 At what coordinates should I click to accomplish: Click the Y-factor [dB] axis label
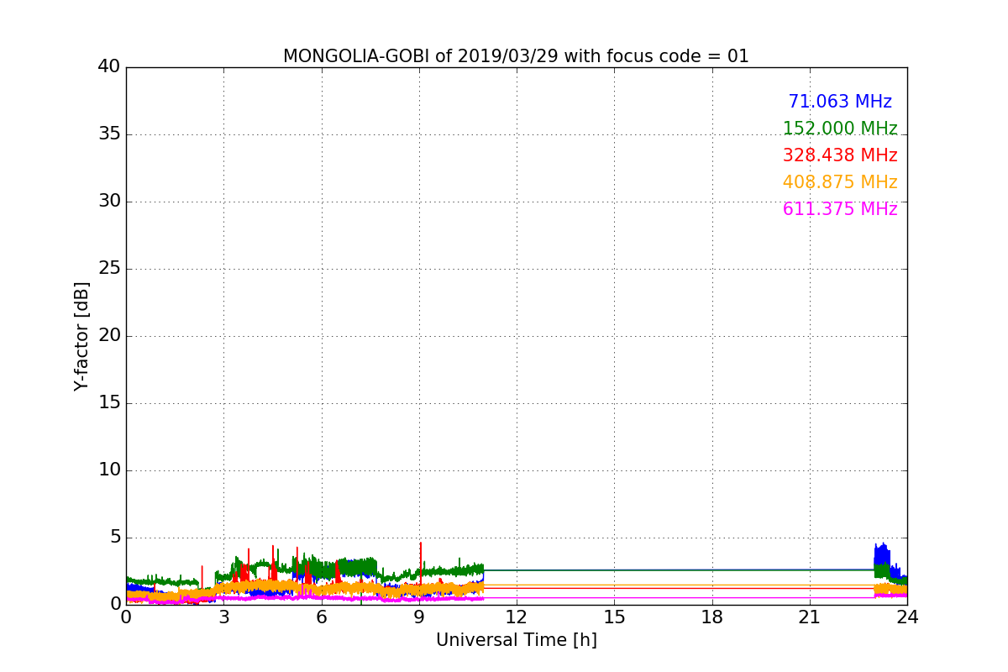[81, 336]
